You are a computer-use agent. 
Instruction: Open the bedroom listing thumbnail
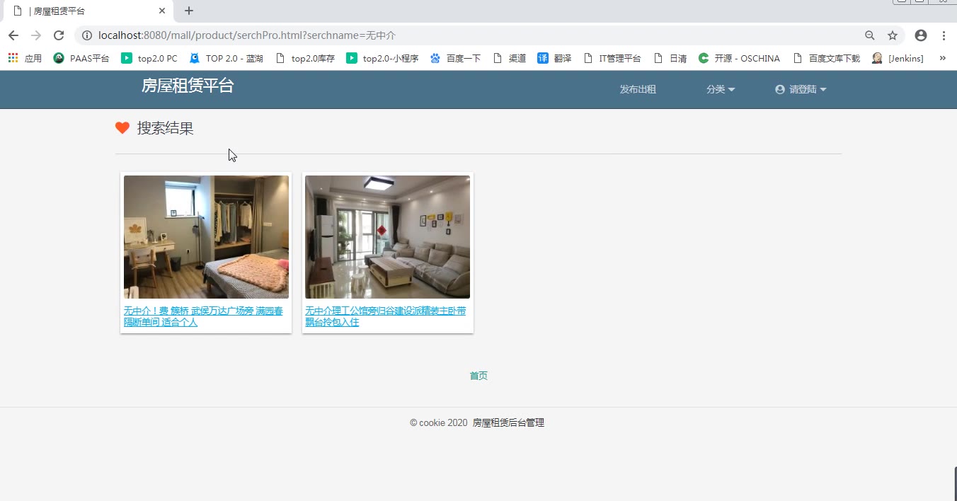coord(206,237)
